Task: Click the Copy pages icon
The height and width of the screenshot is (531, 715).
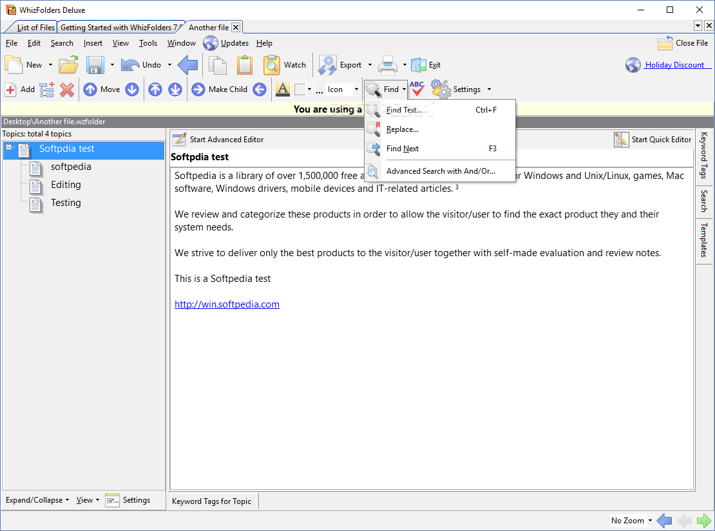Action: [x=218, y=65]
